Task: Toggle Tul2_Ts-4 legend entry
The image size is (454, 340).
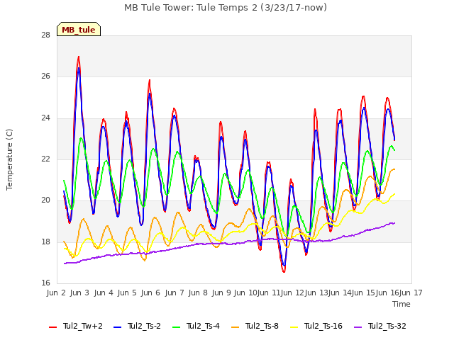Action: [196, 326]
